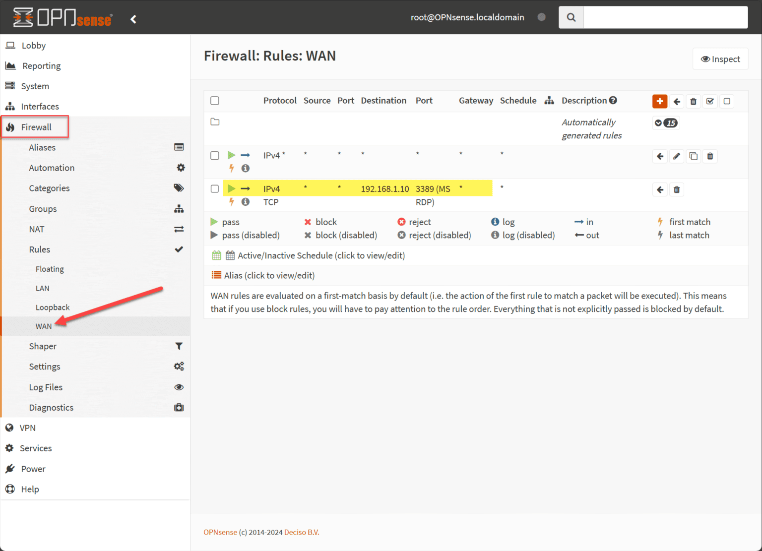Clone the first IPv4 rule via the copy icon

pos(694,156)
